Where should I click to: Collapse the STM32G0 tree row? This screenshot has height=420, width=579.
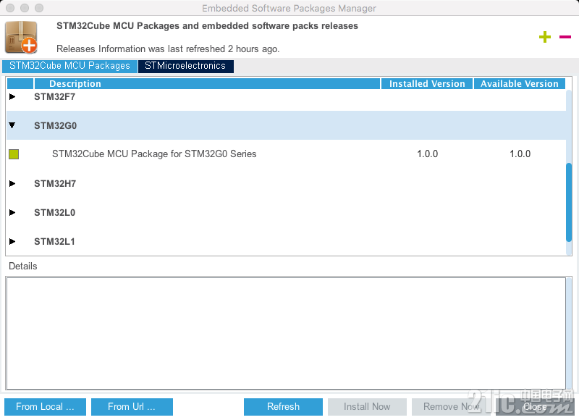click(x=12, y=125)
